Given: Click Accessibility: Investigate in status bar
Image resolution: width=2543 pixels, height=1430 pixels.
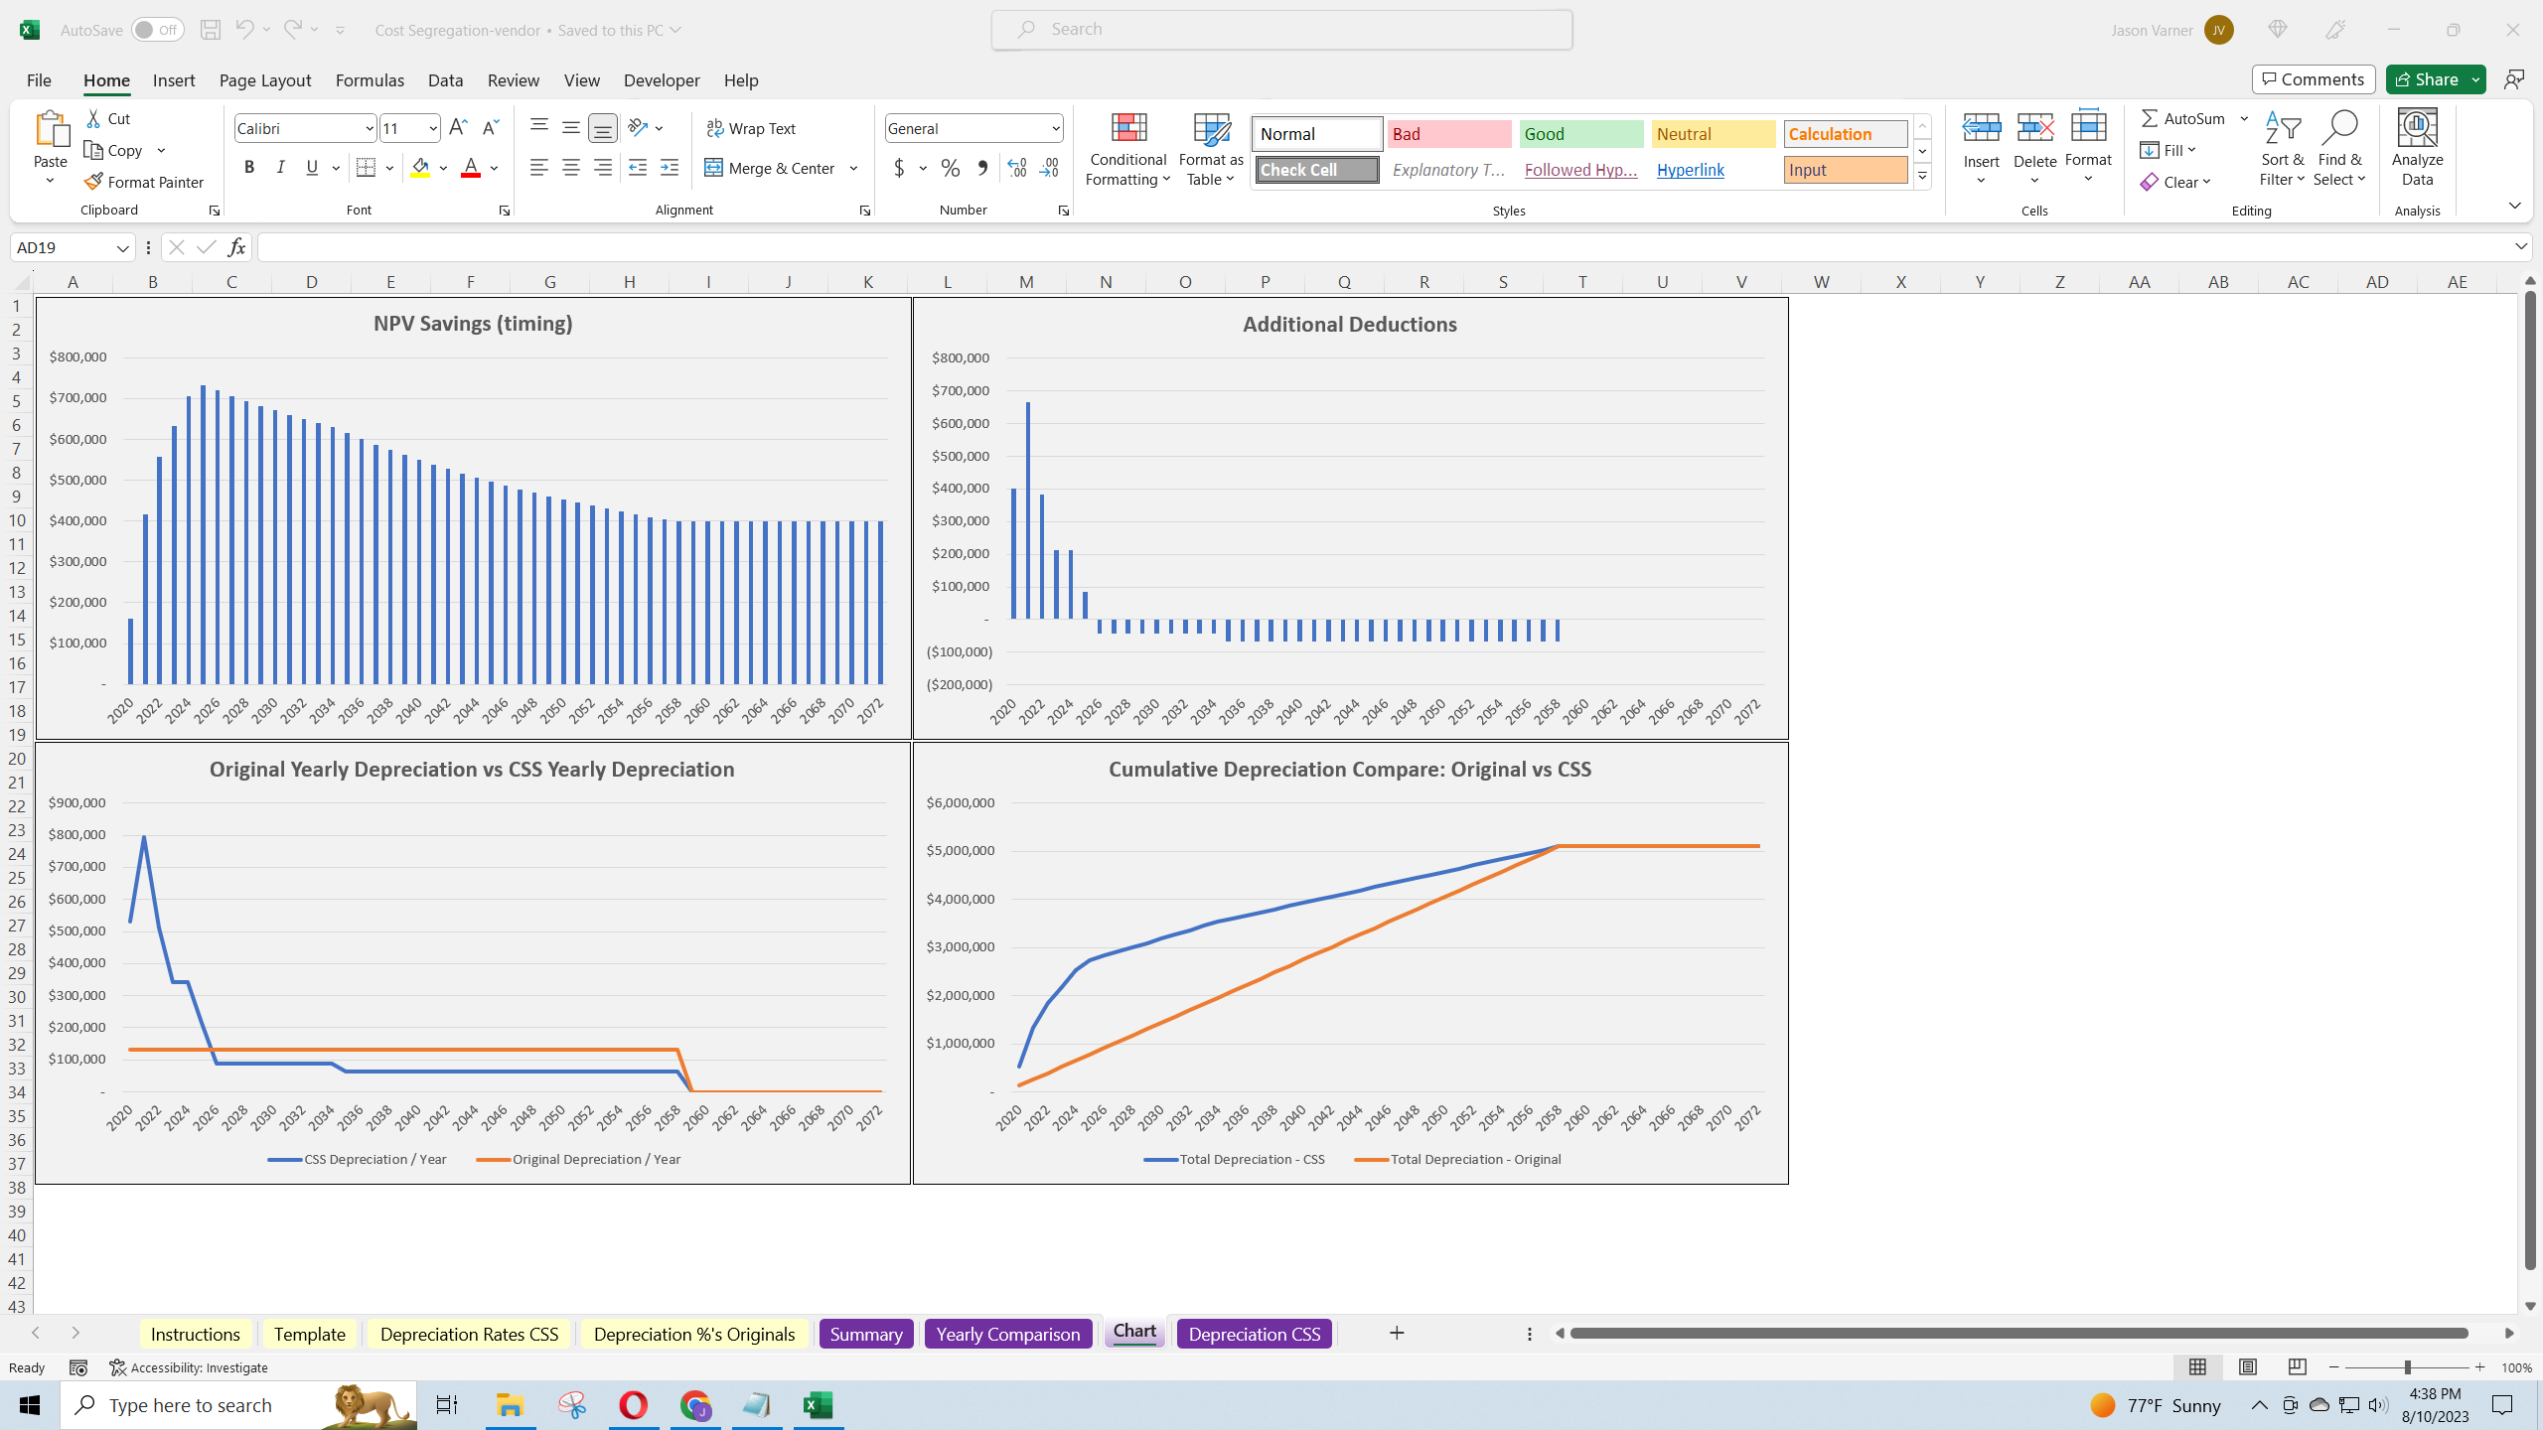Looking at the screenshot, I should [189, 1367].
